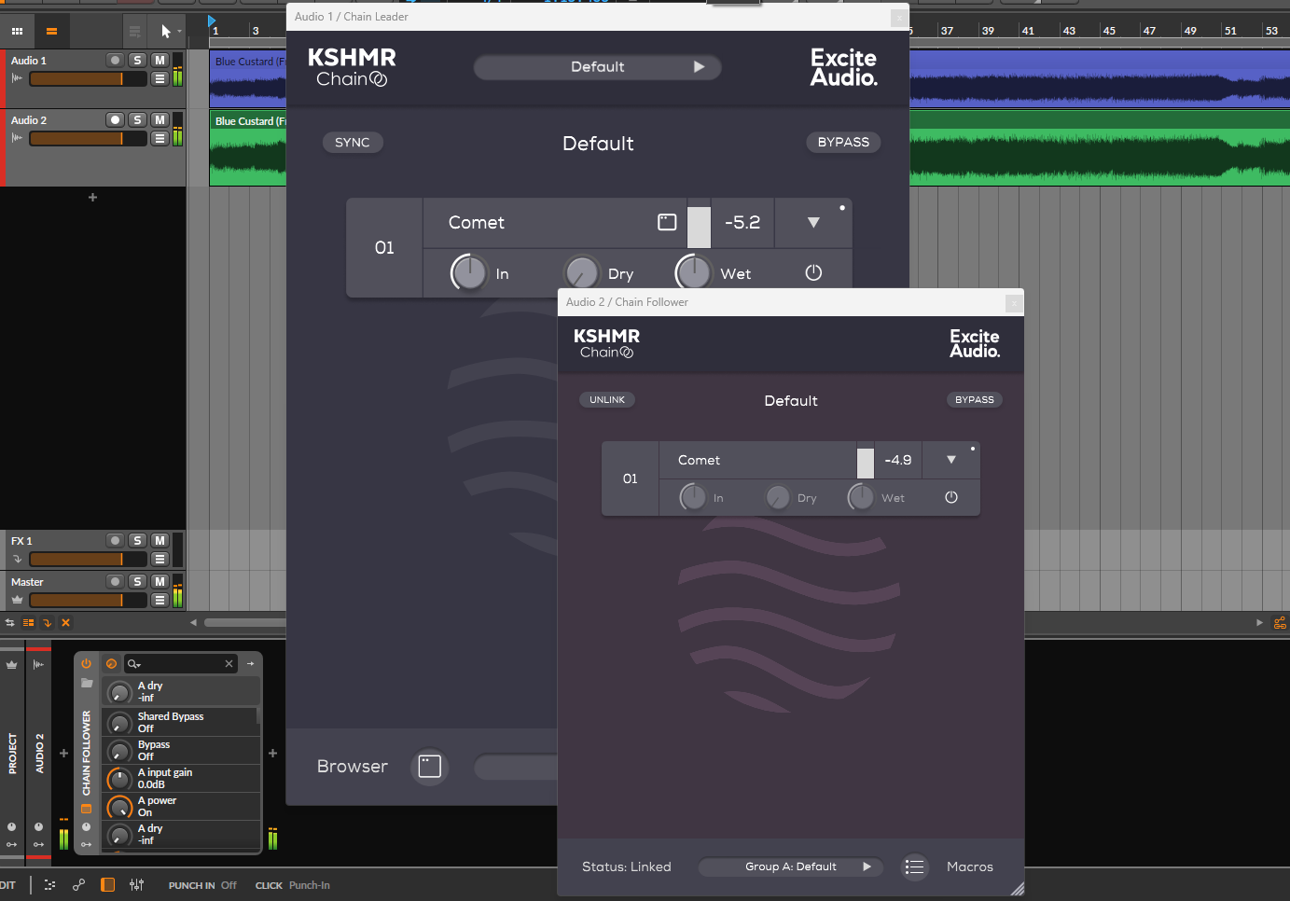Toggle the follow playback icon beside pointer tool
Viewport: 1290px width, 901px height.
coord(135,32)
